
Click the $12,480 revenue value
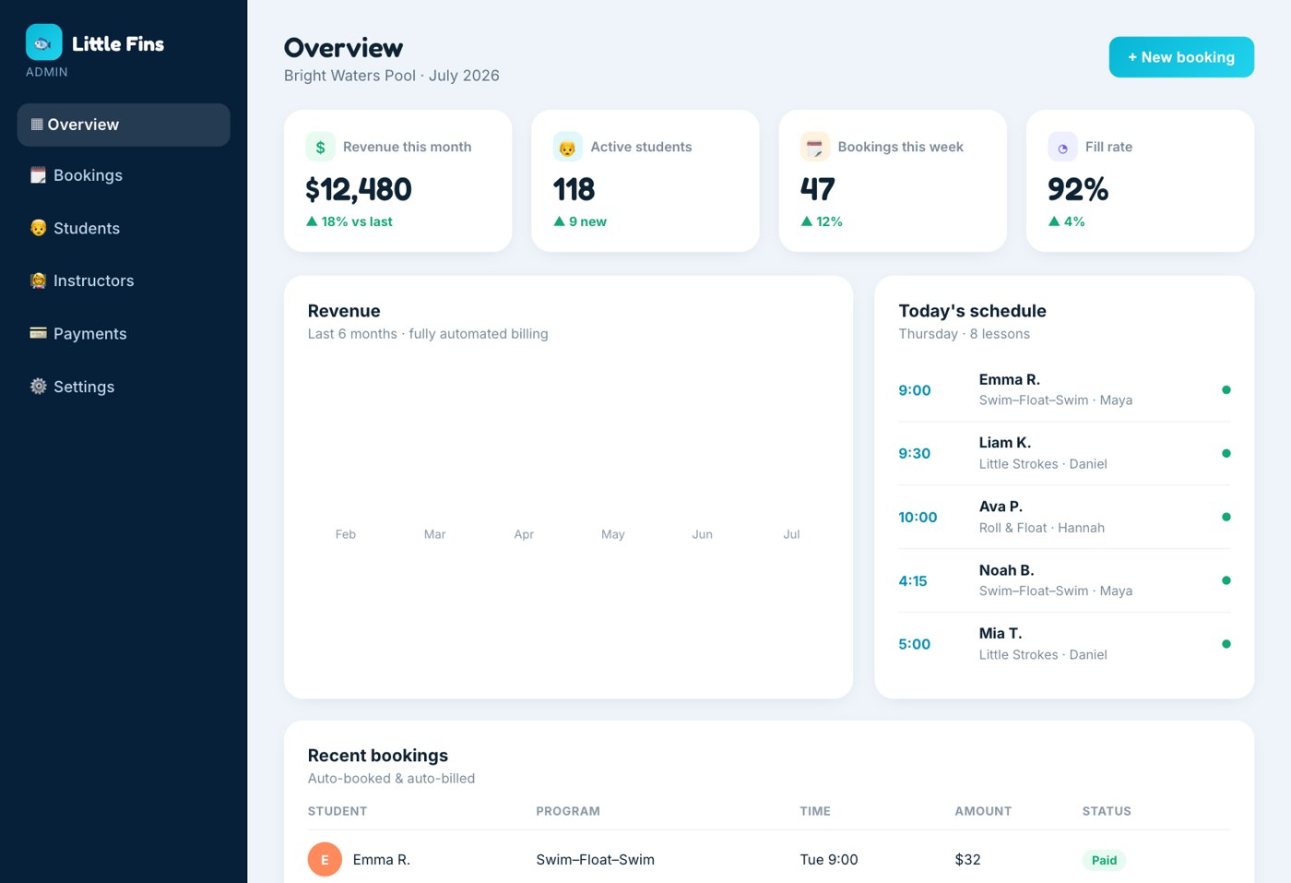359,190
